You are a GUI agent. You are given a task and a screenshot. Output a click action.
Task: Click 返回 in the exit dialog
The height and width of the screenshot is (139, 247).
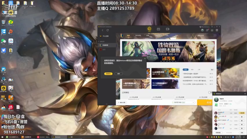click(119, 74)
